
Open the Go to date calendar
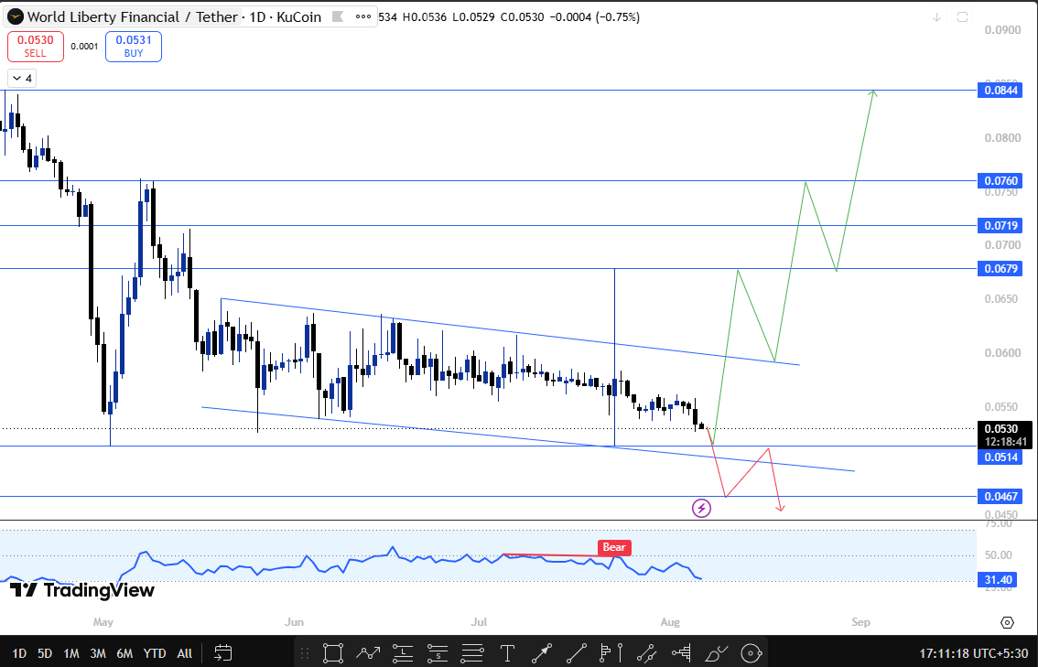223,653
